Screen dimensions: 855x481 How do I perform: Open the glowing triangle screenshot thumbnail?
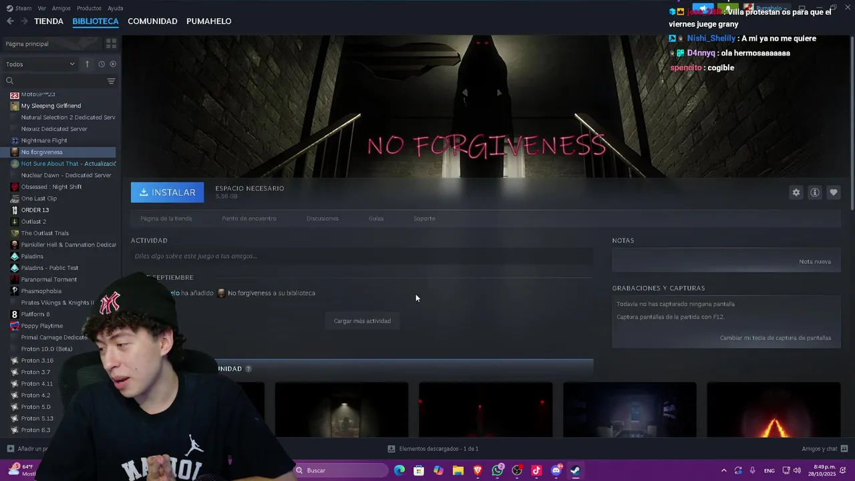coord(774,410)
